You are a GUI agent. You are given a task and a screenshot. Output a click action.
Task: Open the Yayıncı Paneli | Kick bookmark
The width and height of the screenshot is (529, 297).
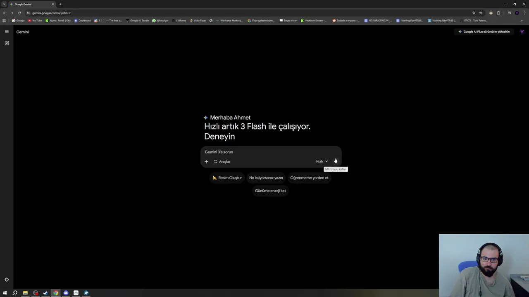tap(58, 21)
